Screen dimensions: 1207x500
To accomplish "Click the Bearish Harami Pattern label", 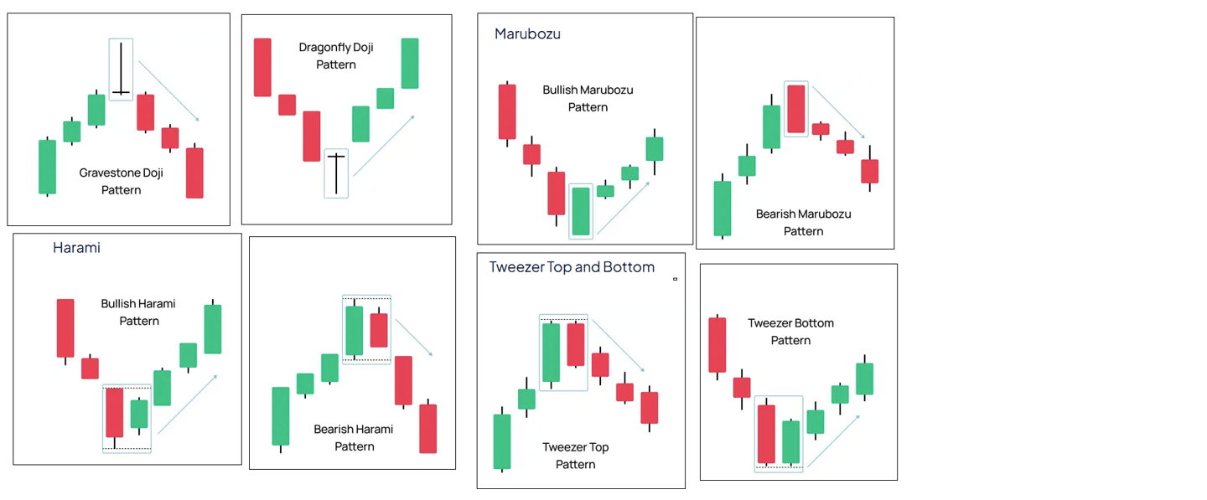I will (354, 437).
